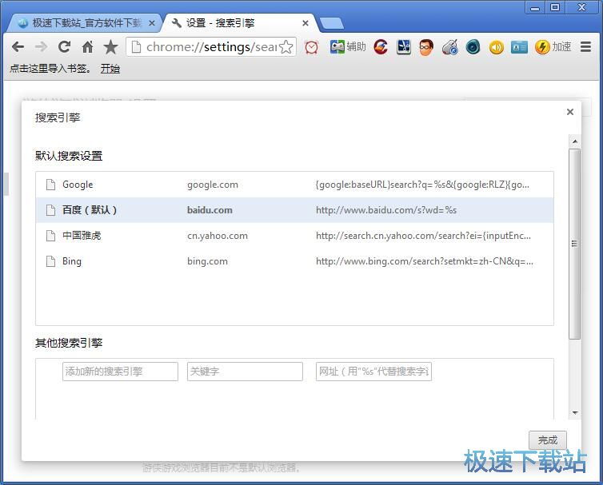Focus the 网址 URL input field
Viewport: 603px width, 485px height.
coord(373,372)
